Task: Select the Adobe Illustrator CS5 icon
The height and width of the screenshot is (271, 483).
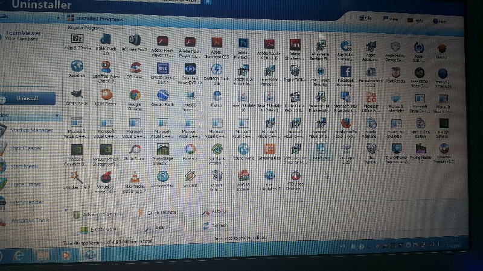Action: 217,43
